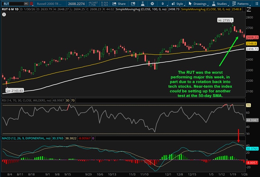This screenshot has width=260, height=177.
Task: Click the 12/1 date on time axis
Action: tap(168, 174)
